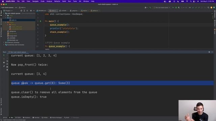Screen dimensions: 216x121
Task: Pin the run tab with the pin icon
Action: click(x=4, y=66)
